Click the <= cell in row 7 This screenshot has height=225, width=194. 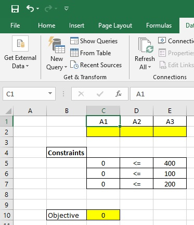tap(137, 184)
